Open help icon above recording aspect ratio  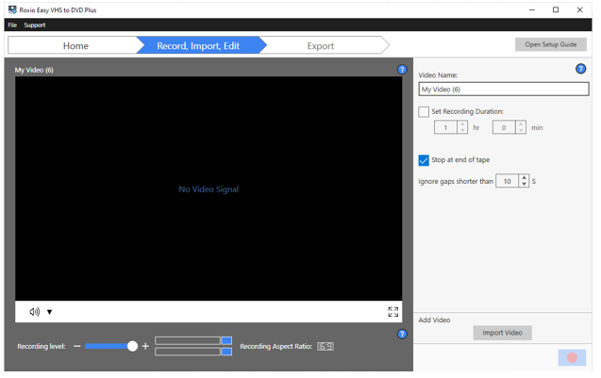[402, 334]
